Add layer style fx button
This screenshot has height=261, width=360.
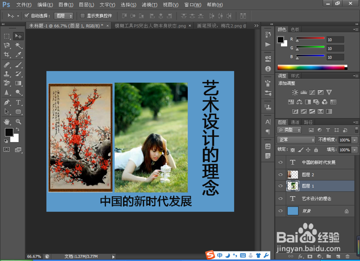click(x=300, y=256)
